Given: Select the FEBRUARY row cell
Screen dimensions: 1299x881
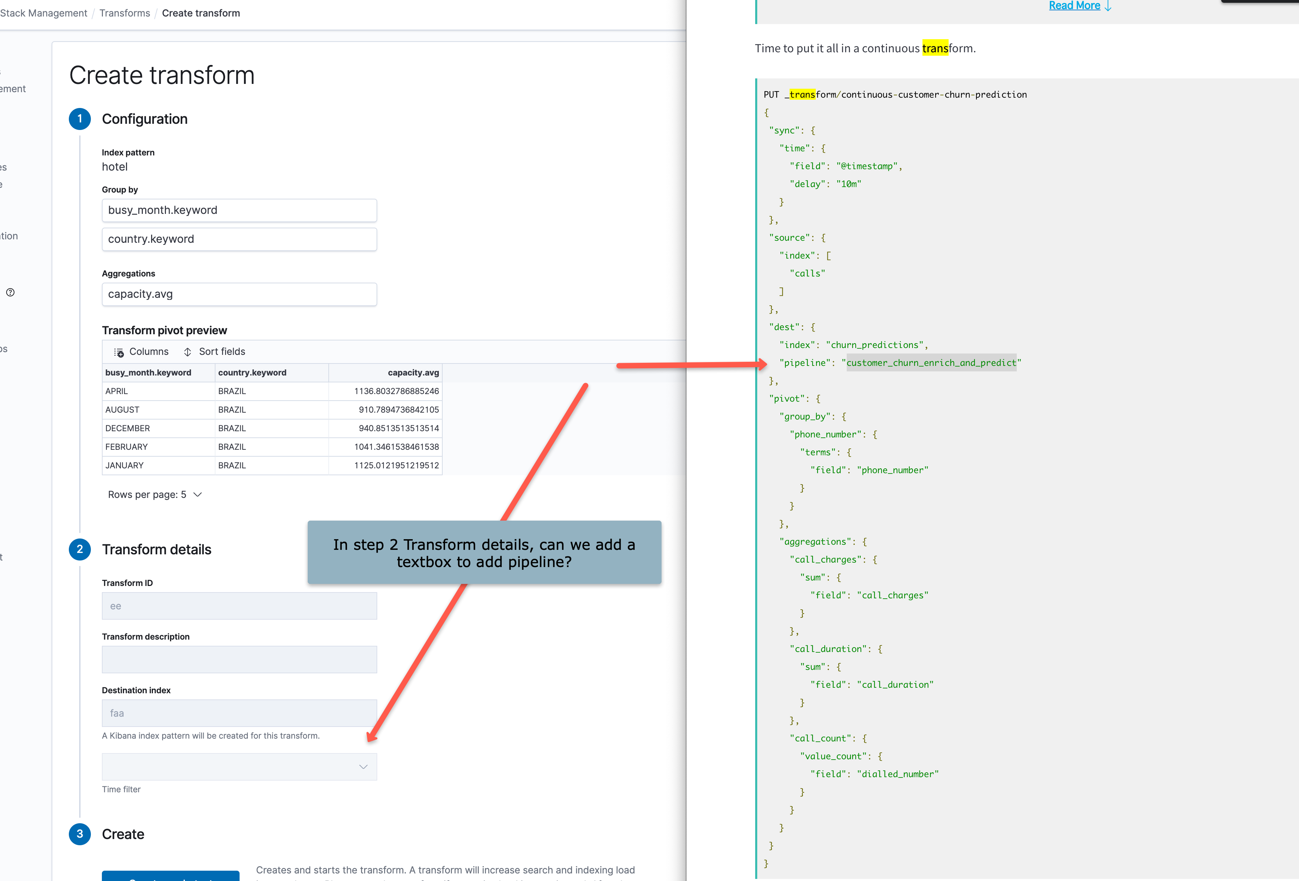Looking at the screenshot, I should (159, 447).
